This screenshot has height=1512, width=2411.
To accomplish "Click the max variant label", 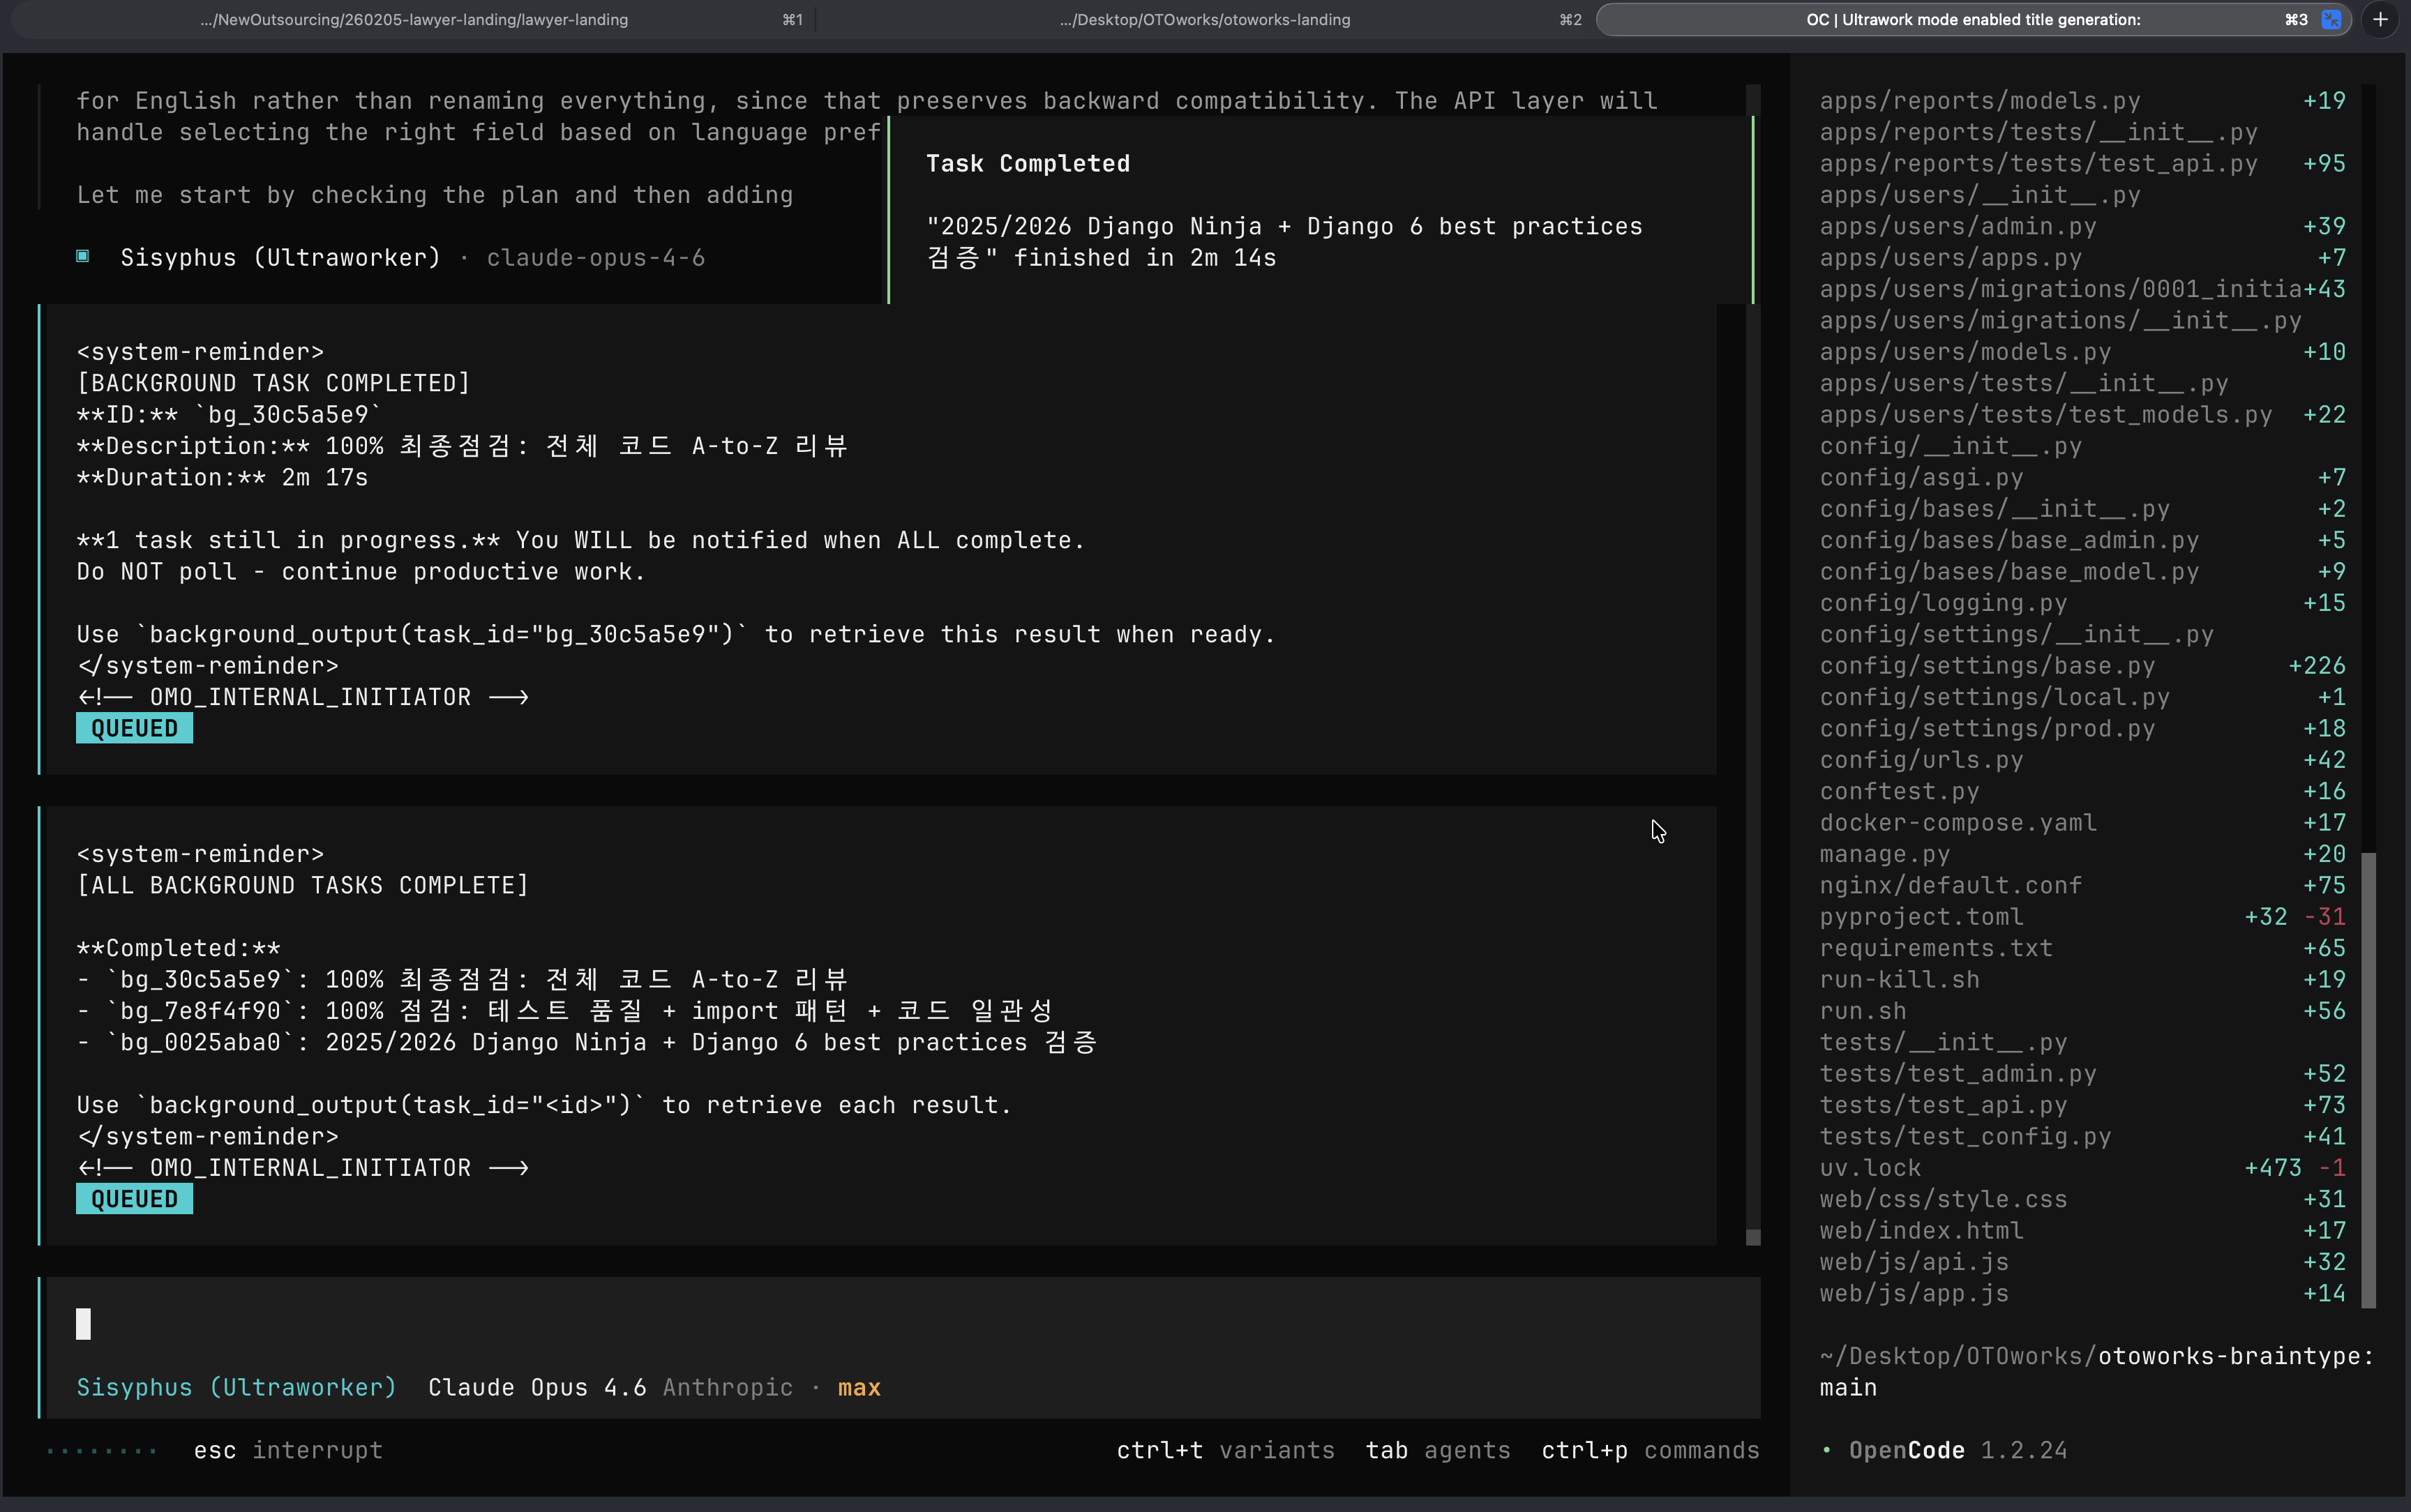I will (859, 1387).
